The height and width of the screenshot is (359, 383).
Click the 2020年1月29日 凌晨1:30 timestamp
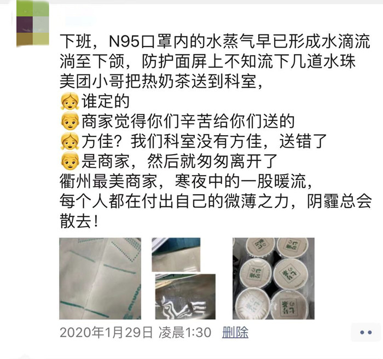pos(135,333)
